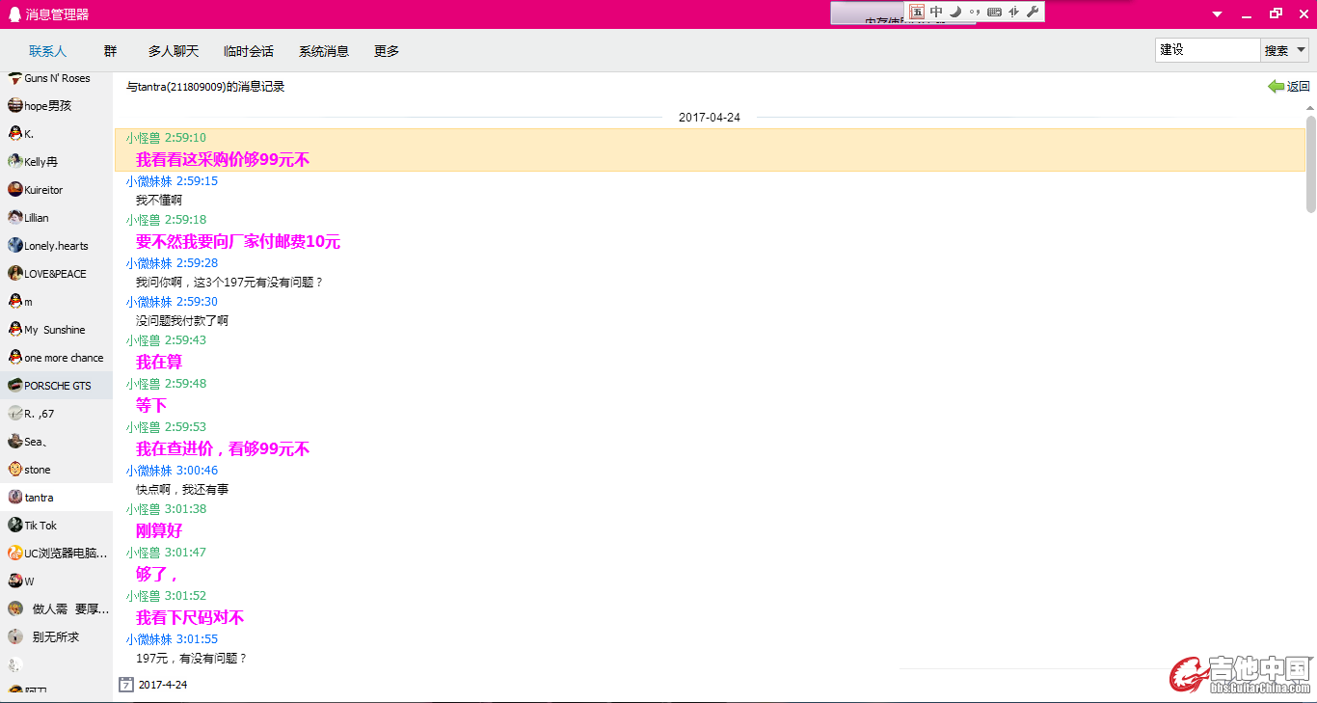The height and width of the screenshot is (703, 1317).
Task: Click the highlighted message 我看看这采购价够99元不
Action: [223, 160]
